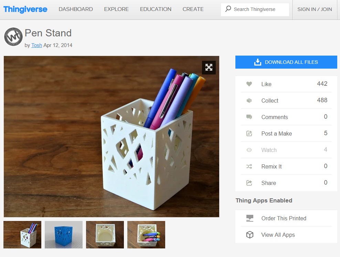Viewport: 340px width, 257px height.
Task: Click into the Search Thingiverse field
Action: click(x=255, y=9)
